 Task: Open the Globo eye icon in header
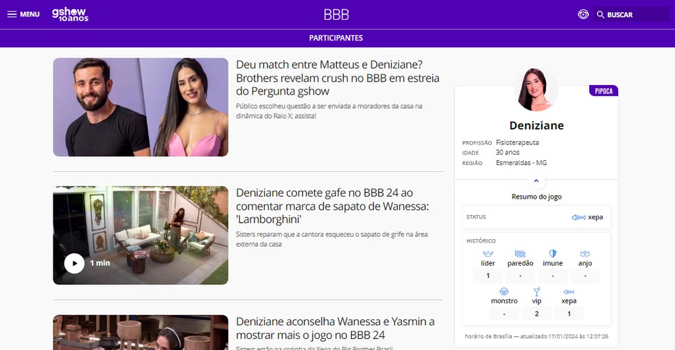(583, 14)
